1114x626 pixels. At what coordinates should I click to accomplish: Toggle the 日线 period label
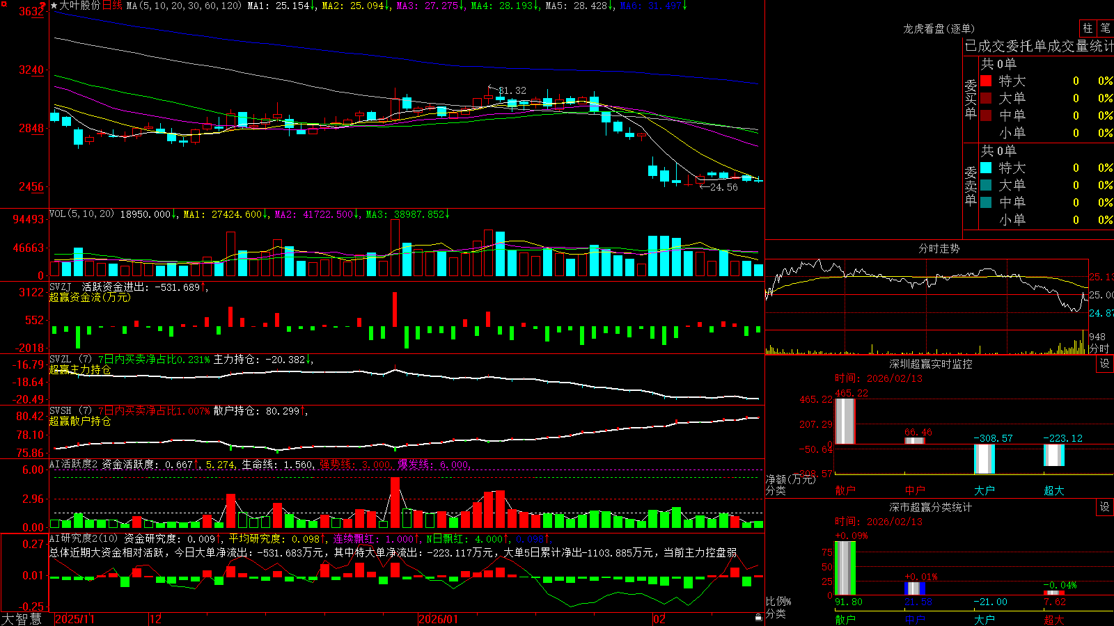point(113,6)
